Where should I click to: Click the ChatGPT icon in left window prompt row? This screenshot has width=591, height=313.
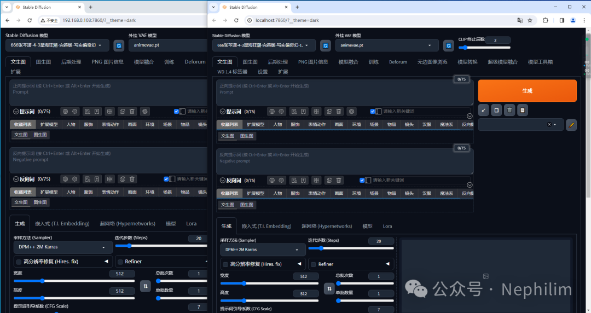(144, 111)
